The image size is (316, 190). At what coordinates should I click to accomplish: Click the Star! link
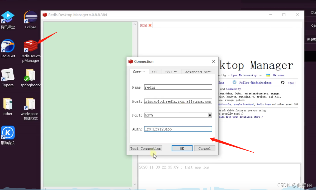[x=292, y=83]
